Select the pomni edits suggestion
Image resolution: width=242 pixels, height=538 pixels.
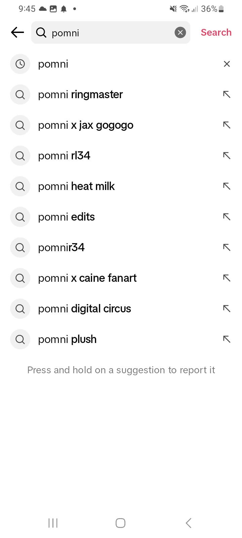67,217
